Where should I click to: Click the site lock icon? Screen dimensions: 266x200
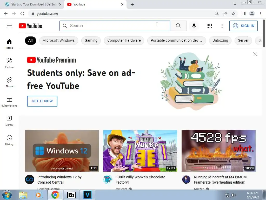[33, 14]
